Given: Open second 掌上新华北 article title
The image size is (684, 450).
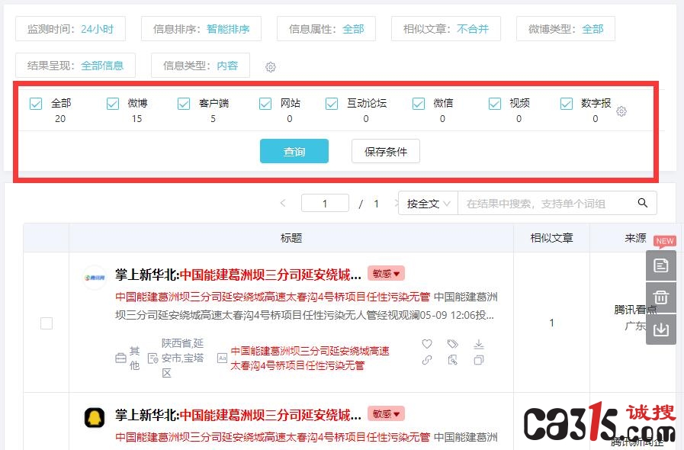Looking at the screenshot, I should (238, 415).
